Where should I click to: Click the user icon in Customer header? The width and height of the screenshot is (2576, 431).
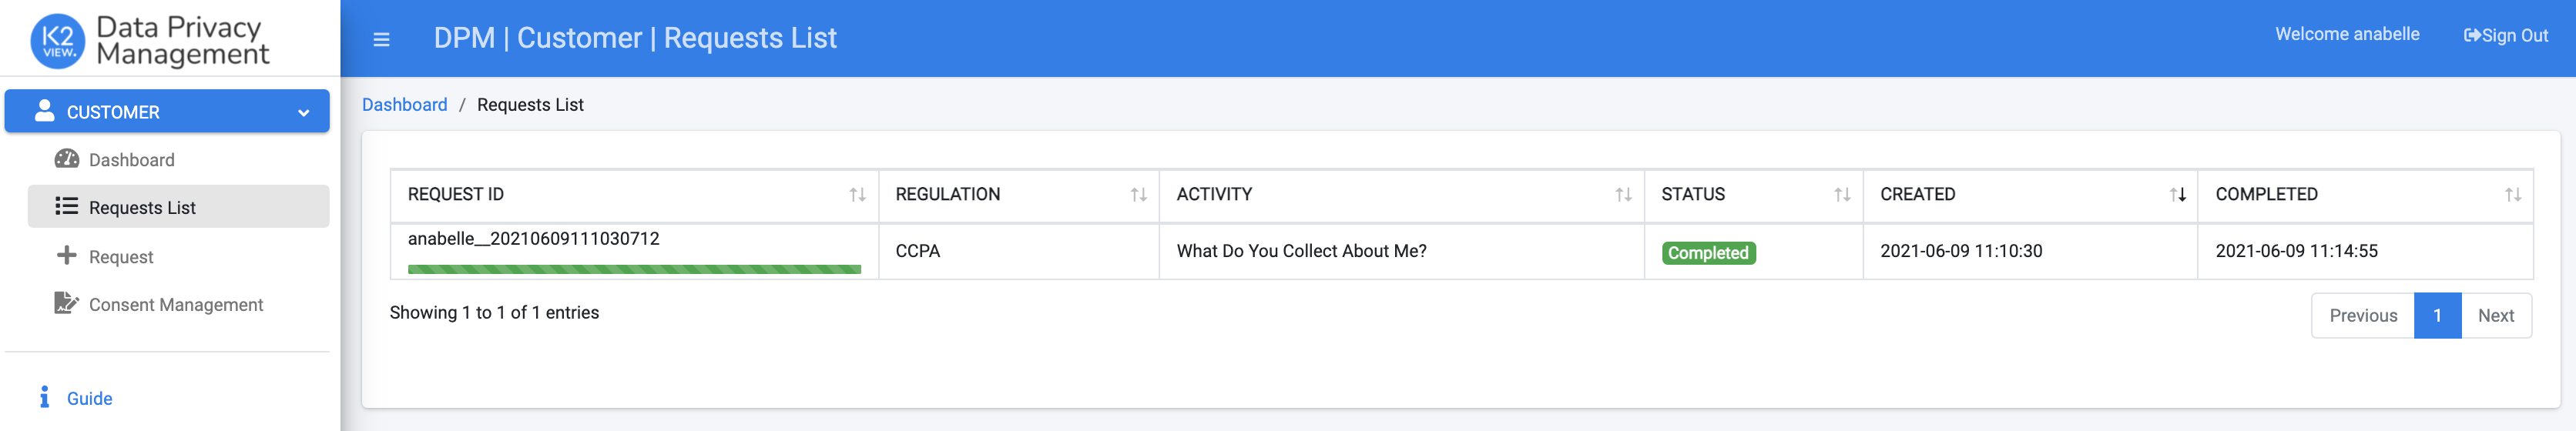pos(44,110)
